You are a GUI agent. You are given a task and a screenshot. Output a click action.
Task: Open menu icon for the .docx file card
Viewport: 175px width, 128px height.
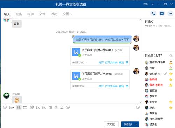(127, 86)
